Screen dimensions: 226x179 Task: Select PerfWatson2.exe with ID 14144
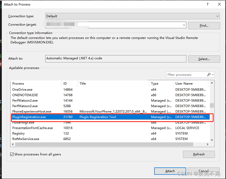110,101
